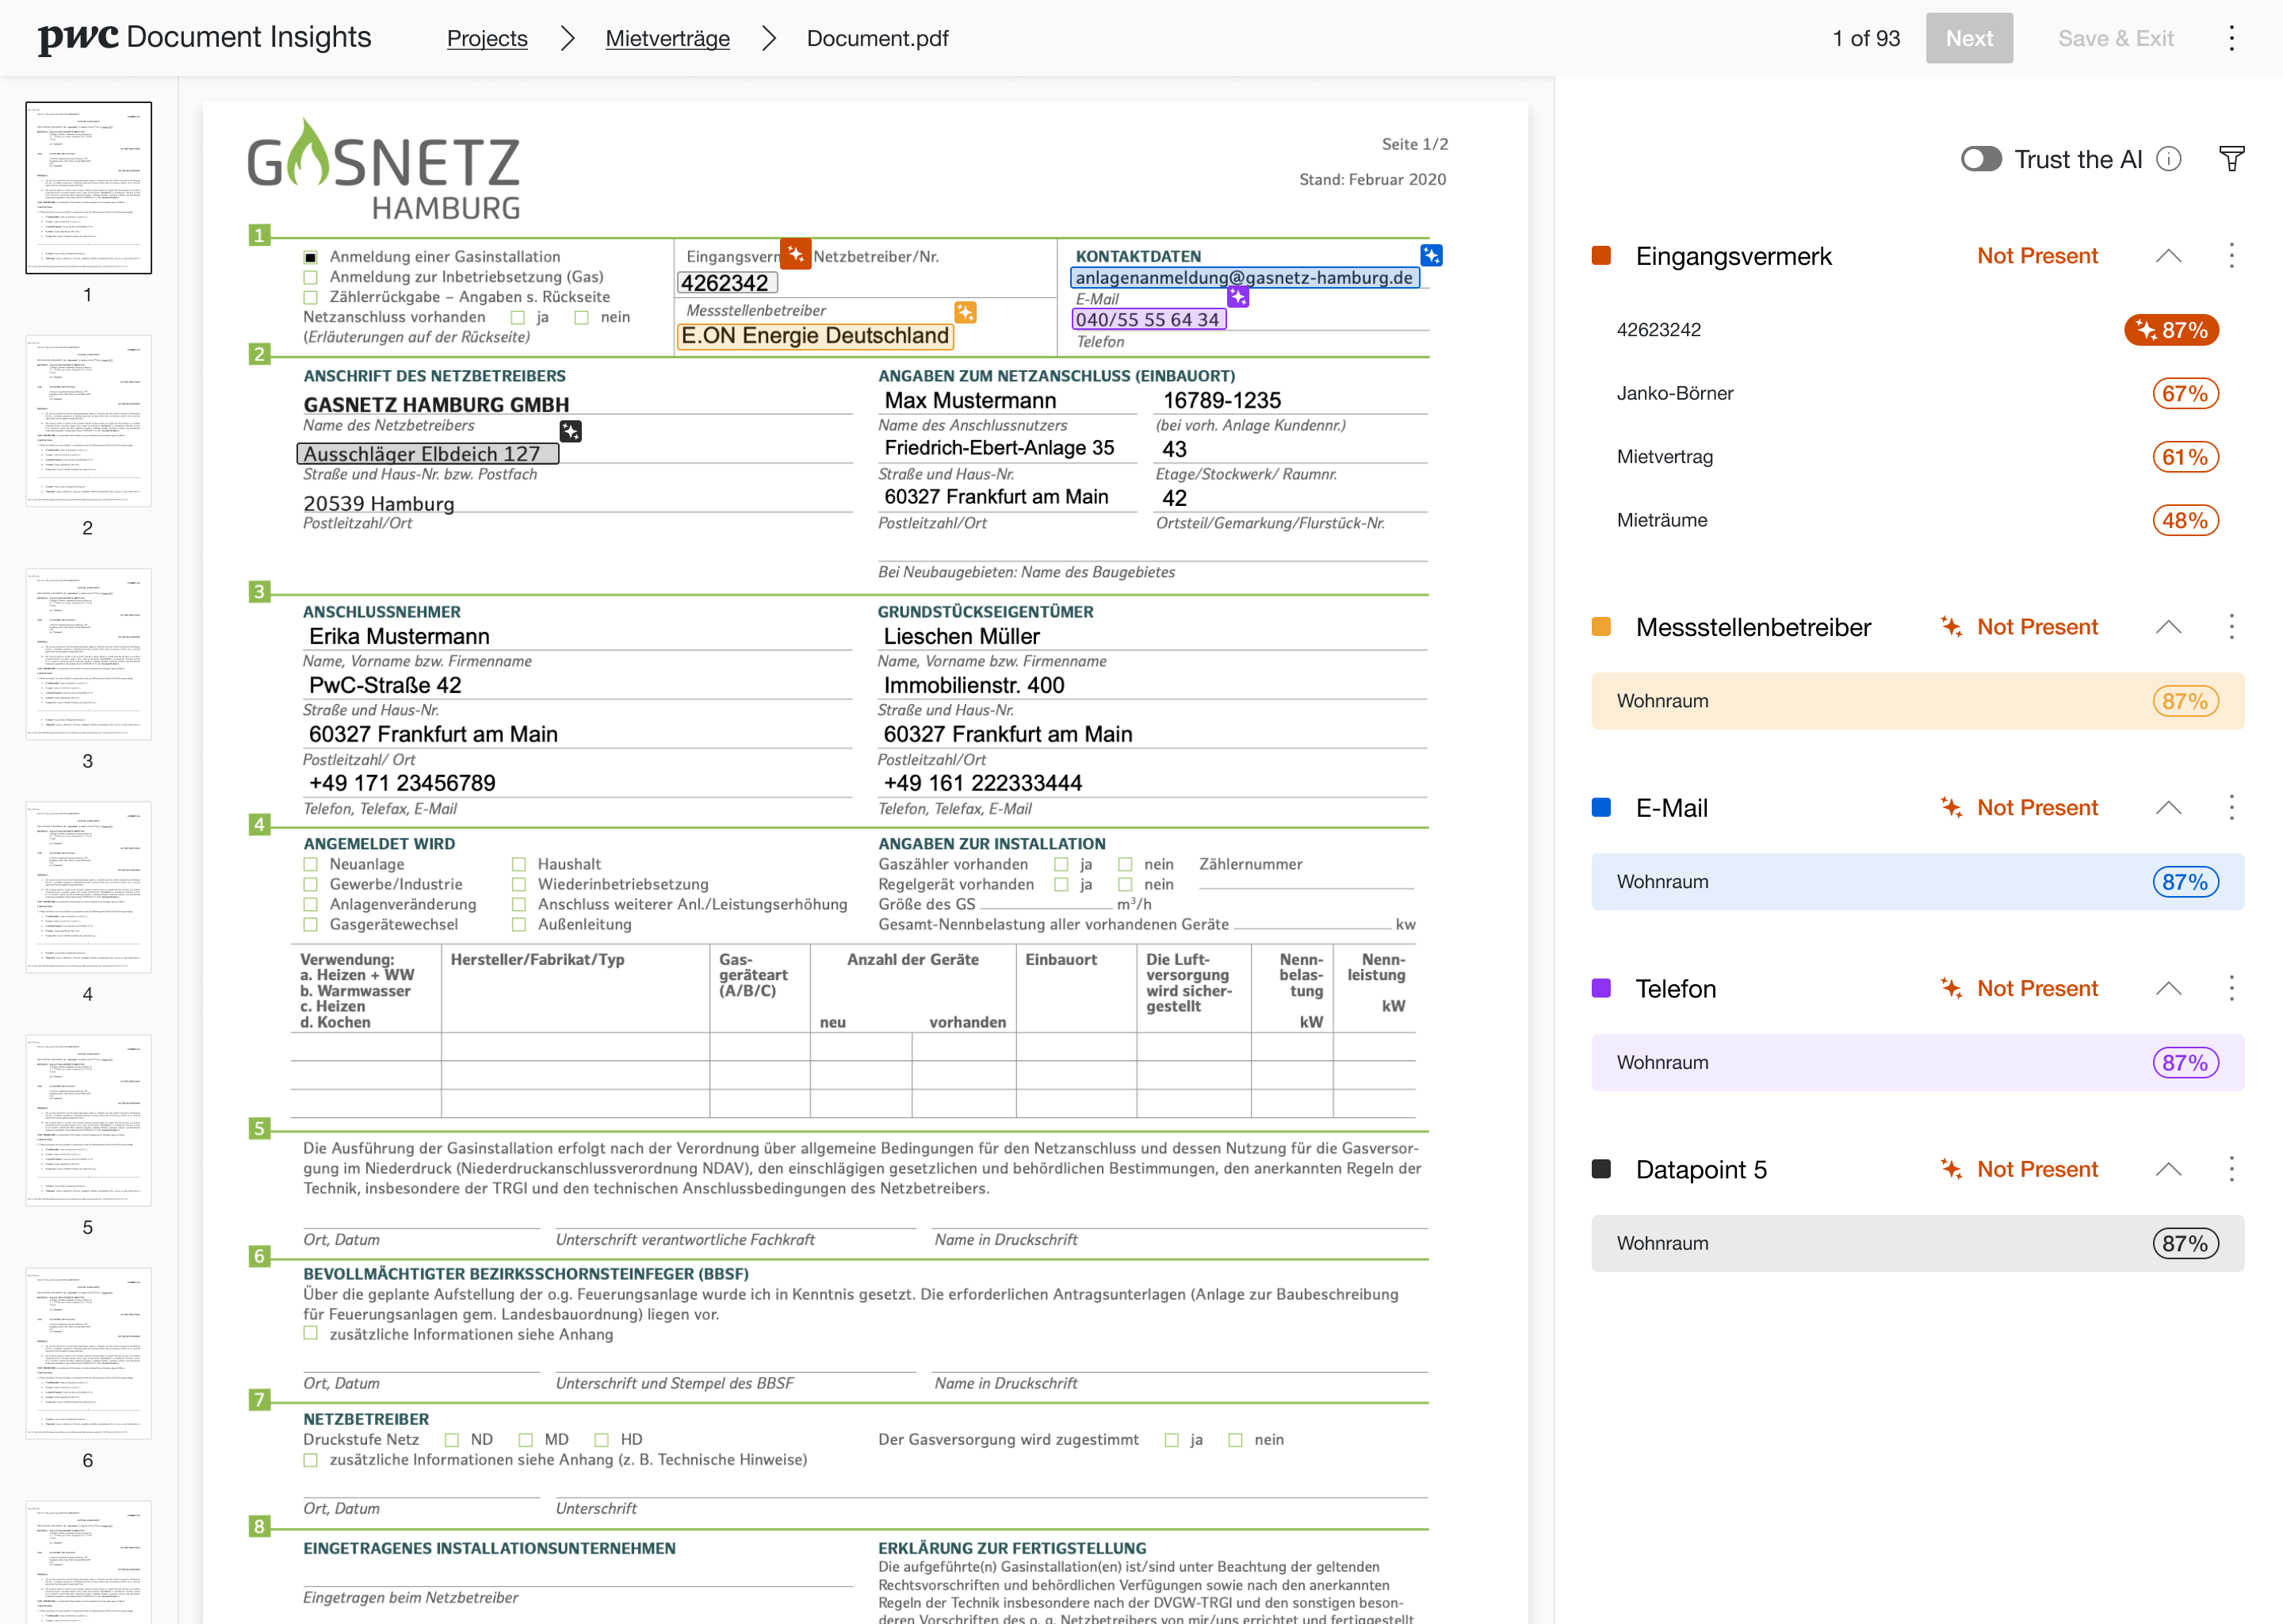
Task: Click Not Present label for E-Mail
Action: 2037,808
